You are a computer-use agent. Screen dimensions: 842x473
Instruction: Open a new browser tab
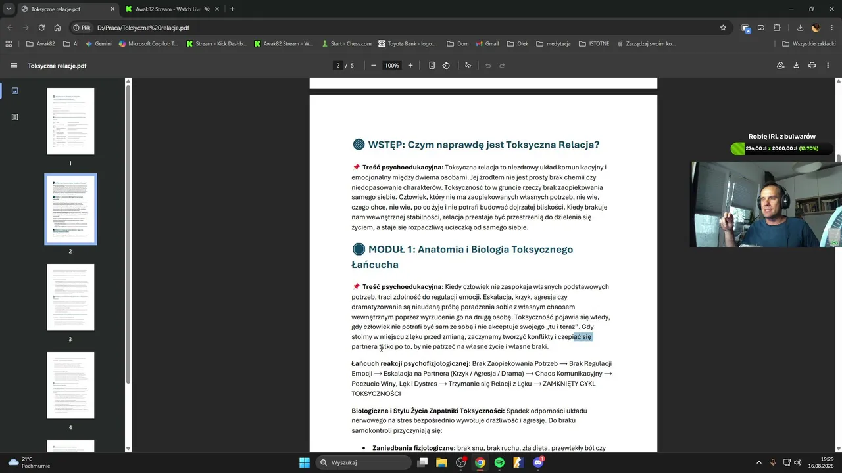pyautogui.click(x=232, y=9)
